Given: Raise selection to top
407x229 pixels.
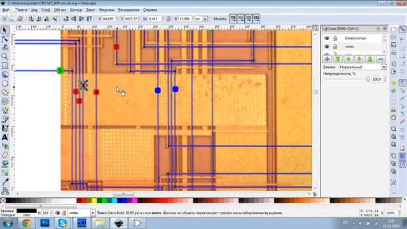Looking at the screenshot, I should pos(89,18).
